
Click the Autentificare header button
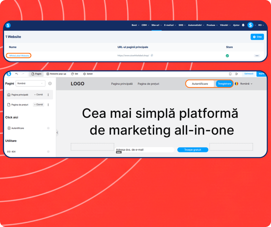(200, 84)
